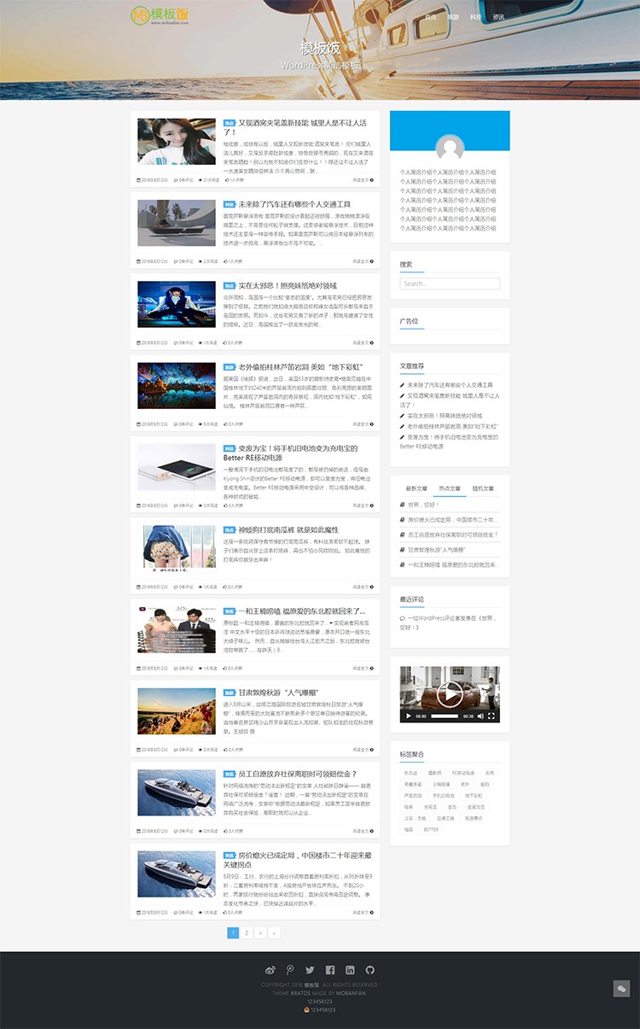Open article 一和王楠唠嗑 福原爱的东北腔
Viewport: 640px width, 1029px height.
pos(301,611)
